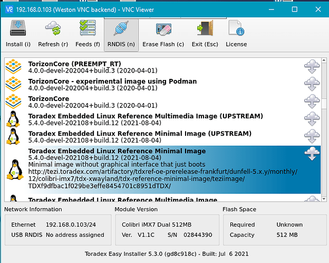Select the TorizonCore (PREEMPT_RT) entry
Screen dimensions: 329x263
tap(162, 67)
